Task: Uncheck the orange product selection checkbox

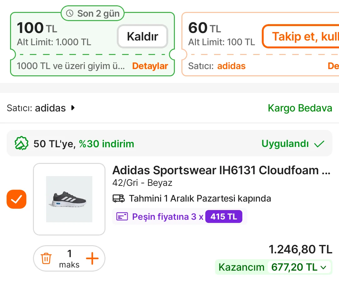Action: 17,199
